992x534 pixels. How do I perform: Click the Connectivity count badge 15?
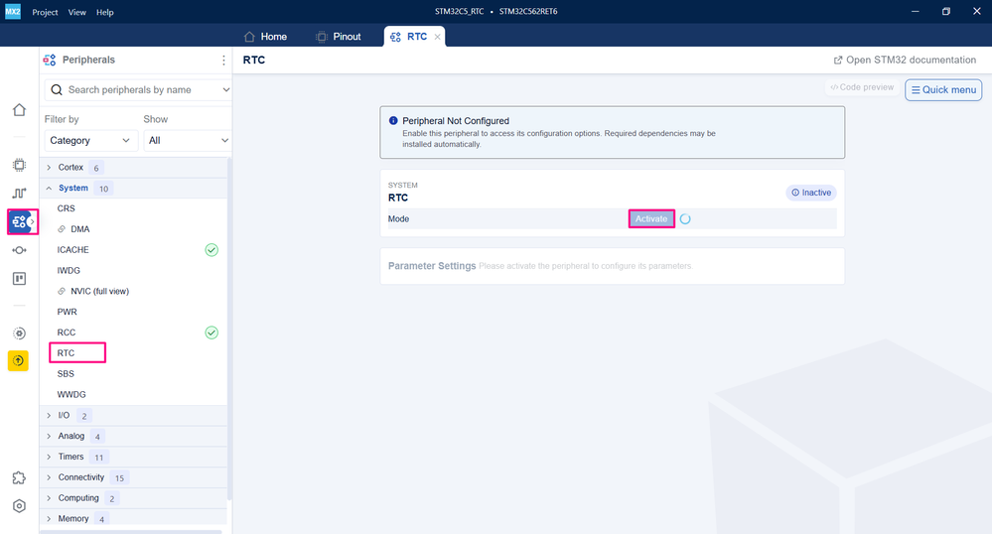click(x=119, y=478)
